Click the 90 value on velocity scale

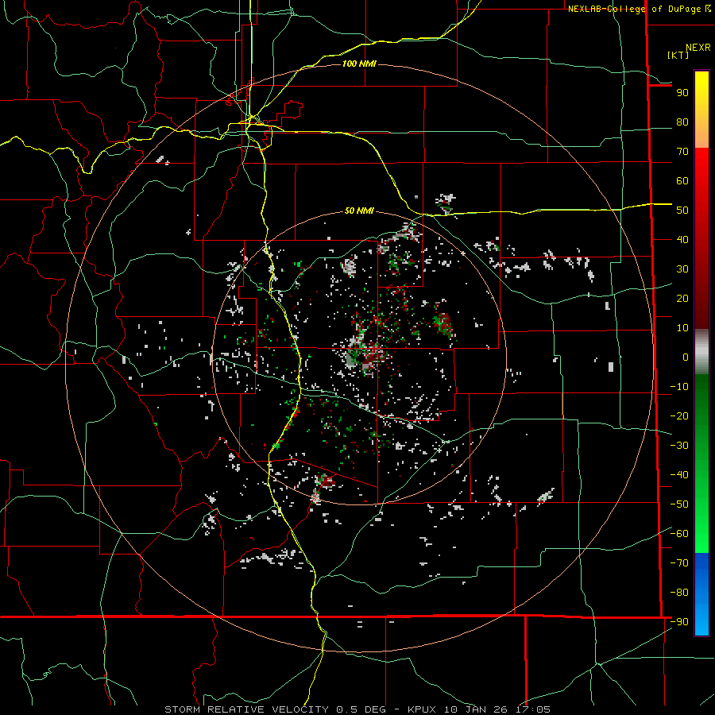[682, 93]
